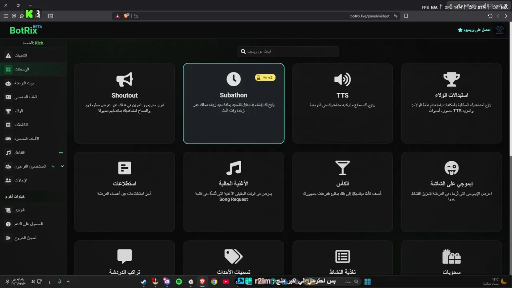Image resolution: width=512 pixels, height=288 pixels.
Task: Log out via تسجيل الخروج
Action: coord(33,238)
